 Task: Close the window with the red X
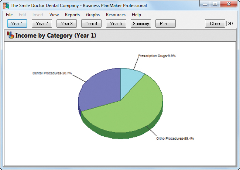[229, 4]
